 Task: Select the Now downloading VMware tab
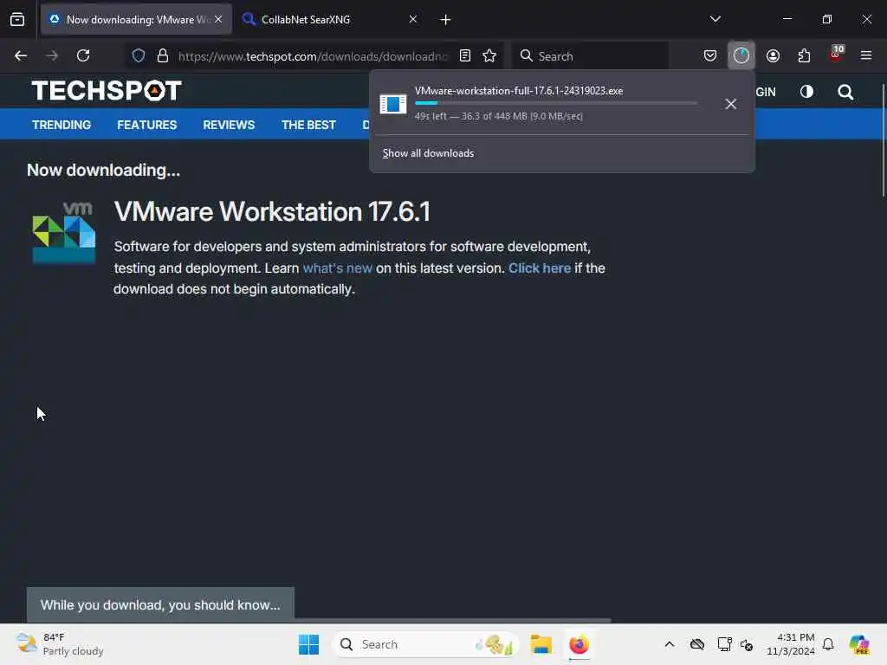pos(136,19)
